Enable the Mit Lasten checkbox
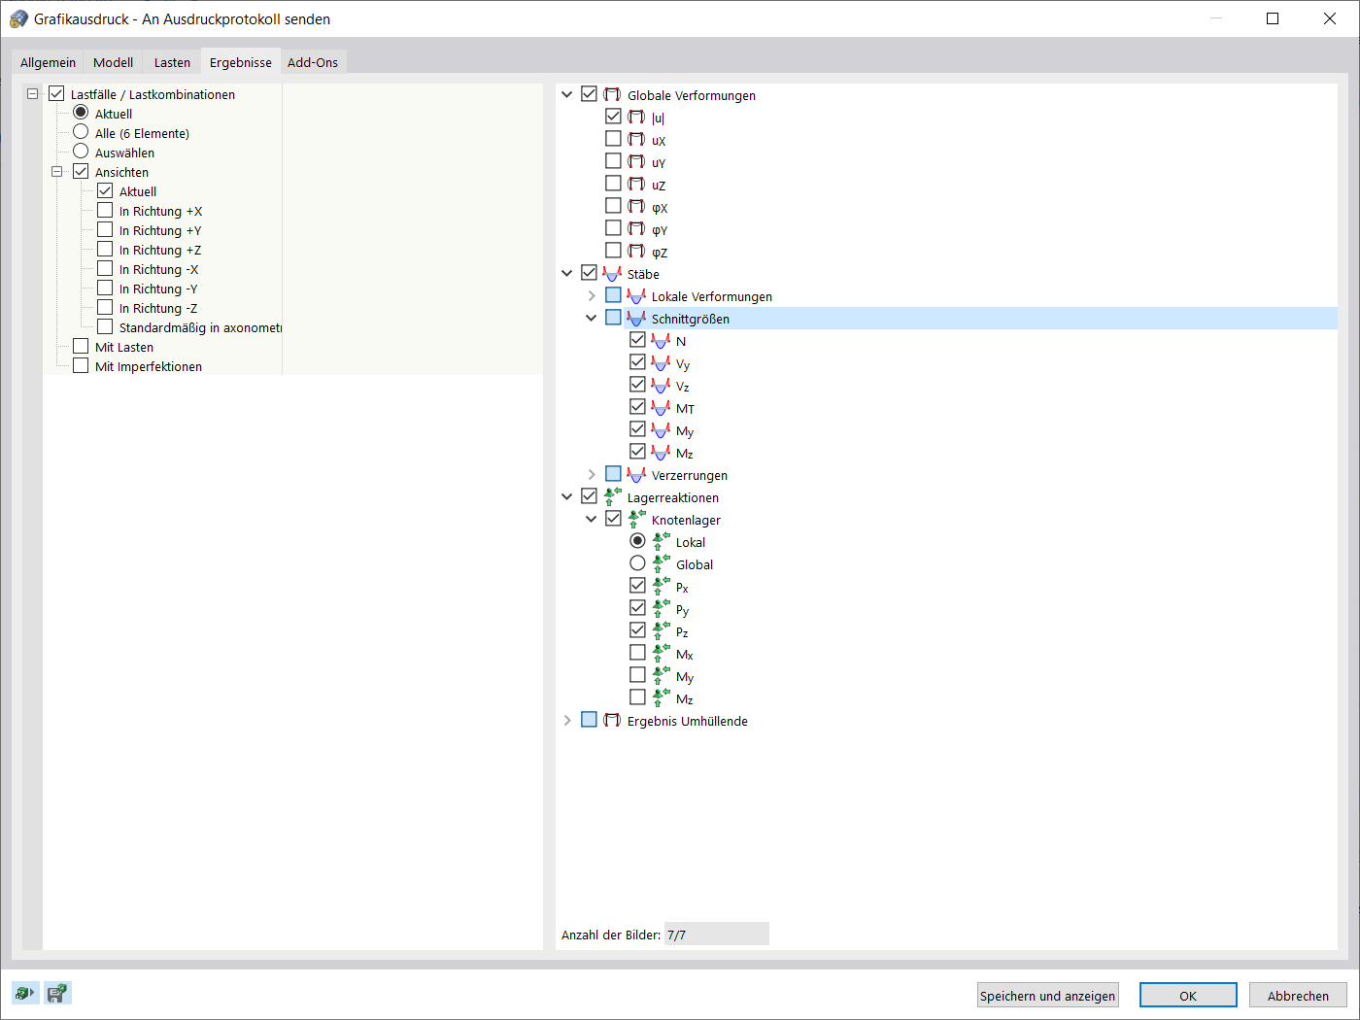1360x1020 pixels. (x=81, y=346)
